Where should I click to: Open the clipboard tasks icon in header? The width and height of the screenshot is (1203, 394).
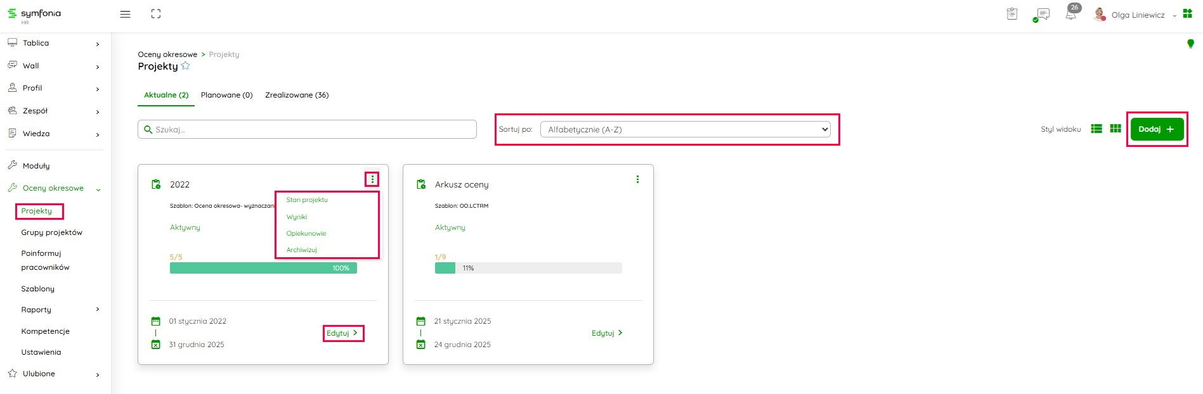click(x=1012, y=14)
